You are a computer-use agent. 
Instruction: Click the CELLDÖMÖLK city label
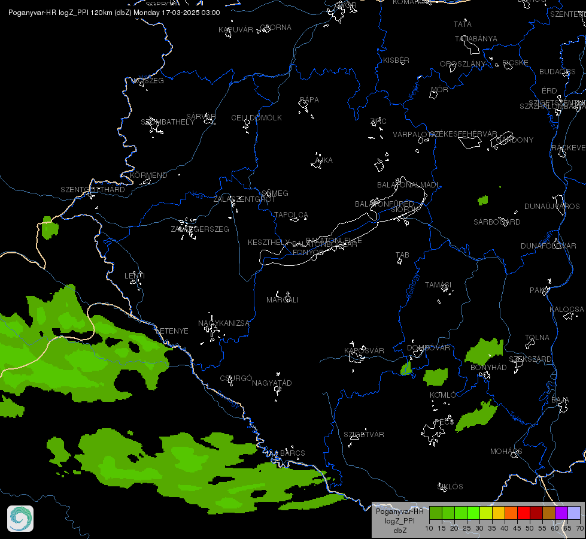(x=256, y=117)
